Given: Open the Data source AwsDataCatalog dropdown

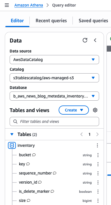Looking at the screenshot, I should pyautogui.click(x=54, y=60).
